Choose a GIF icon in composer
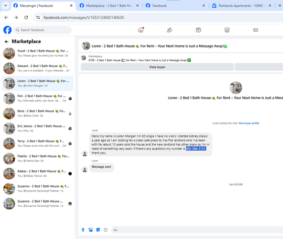The image size is (283, 239). coord(106,230)
